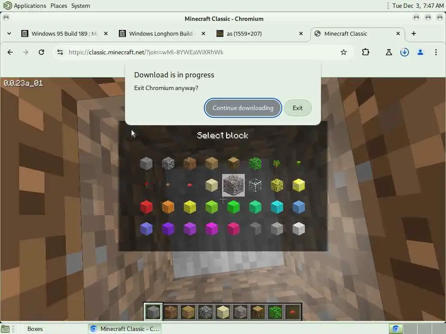446x334 pixels.
Task: Select the cyan wool block
Action: 277,207
